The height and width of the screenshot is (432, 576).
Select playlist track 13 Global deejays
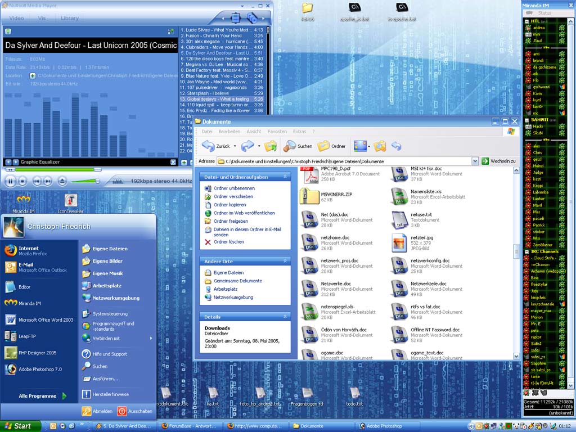pos(222,99)
